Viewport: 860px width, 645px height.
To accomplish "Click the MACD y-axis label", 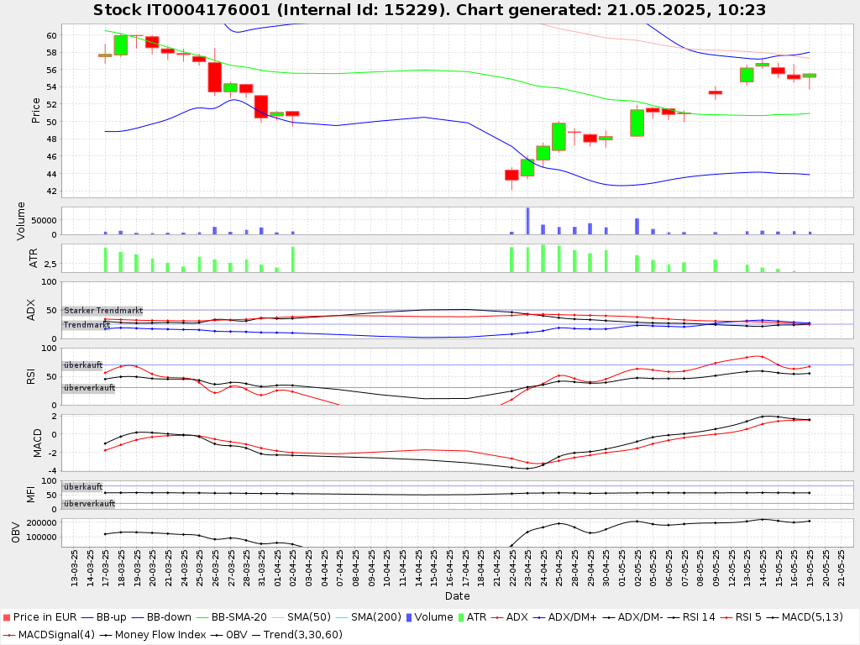I will [x=37, y=443].
